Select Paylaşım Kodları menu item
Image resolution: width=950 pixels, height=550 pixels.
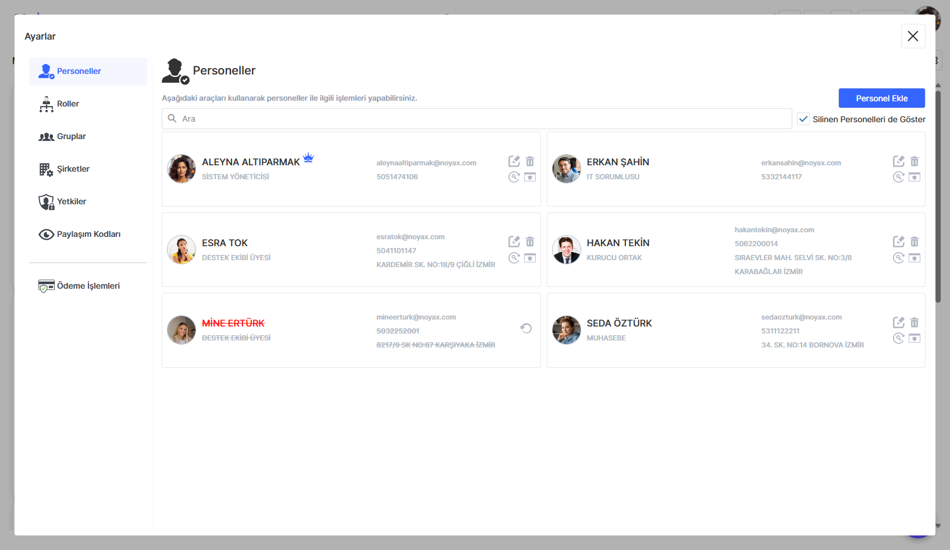(x=88, y=234)
